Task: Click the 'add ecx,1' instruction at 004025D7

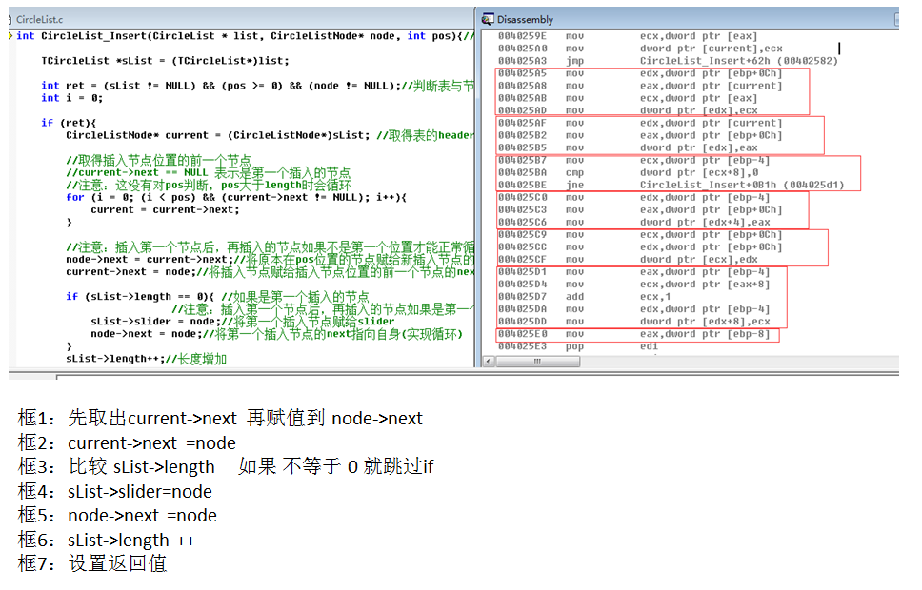Action: 618,297
